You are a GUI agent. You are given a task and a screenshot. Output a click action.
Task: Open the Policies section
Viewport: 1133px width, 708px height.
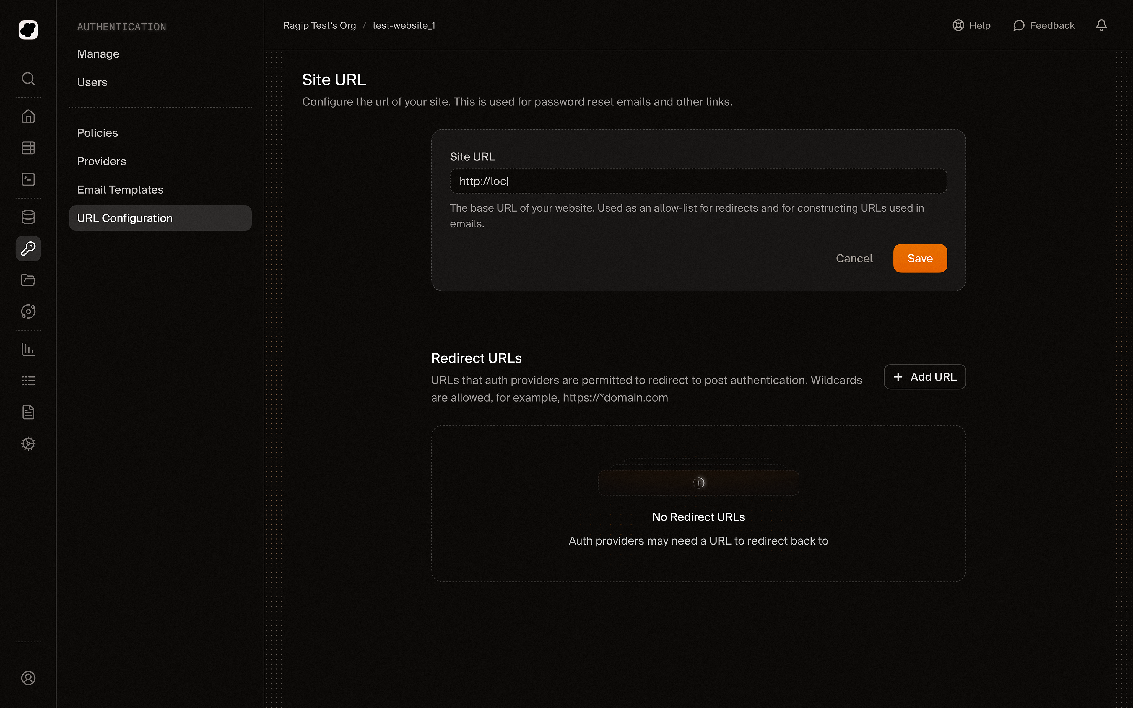[97, 132]
